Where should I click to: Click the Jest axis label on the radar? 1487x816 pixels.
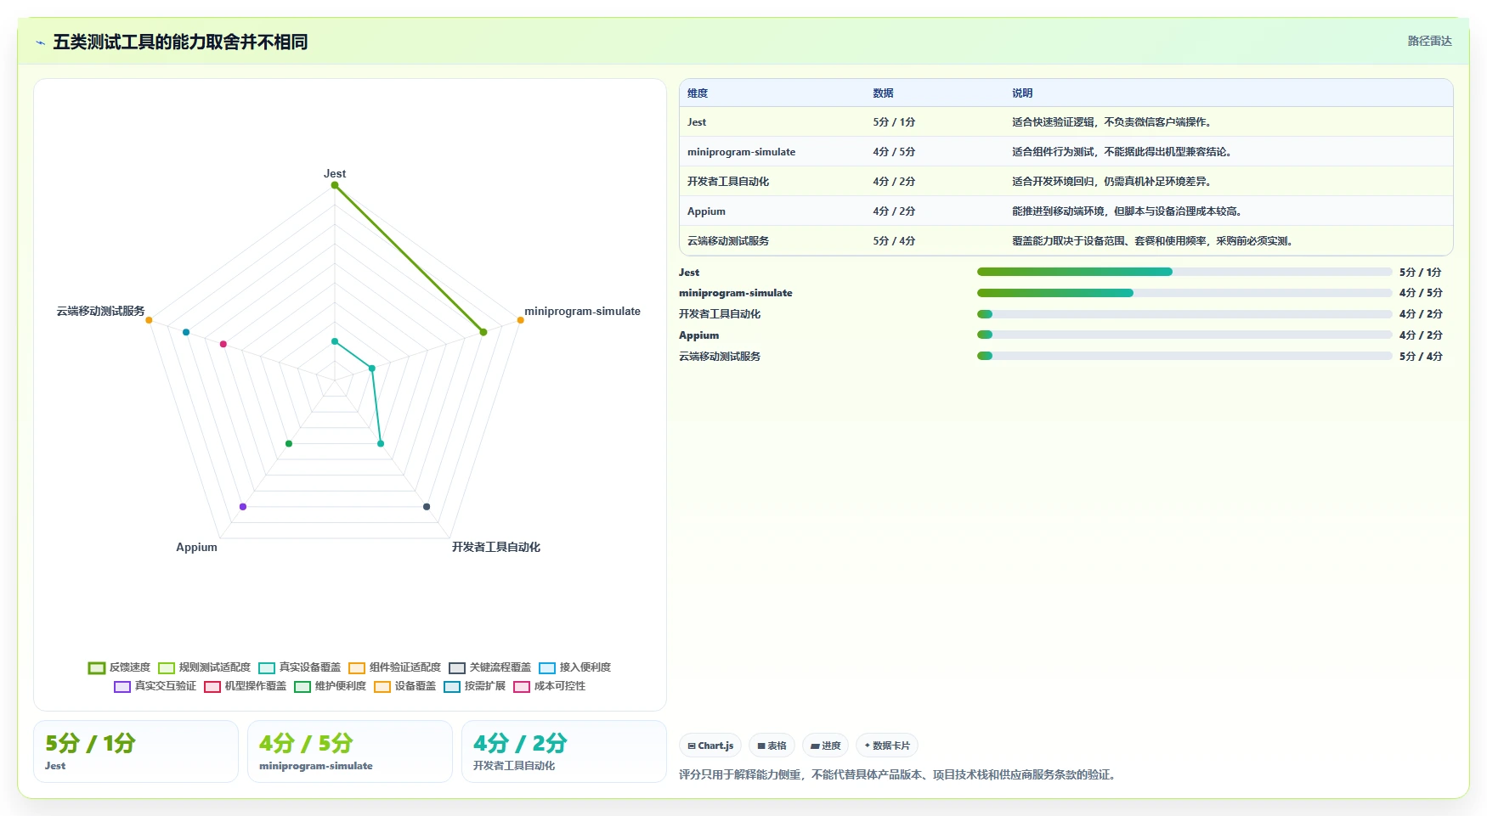[x=335, y=173]
